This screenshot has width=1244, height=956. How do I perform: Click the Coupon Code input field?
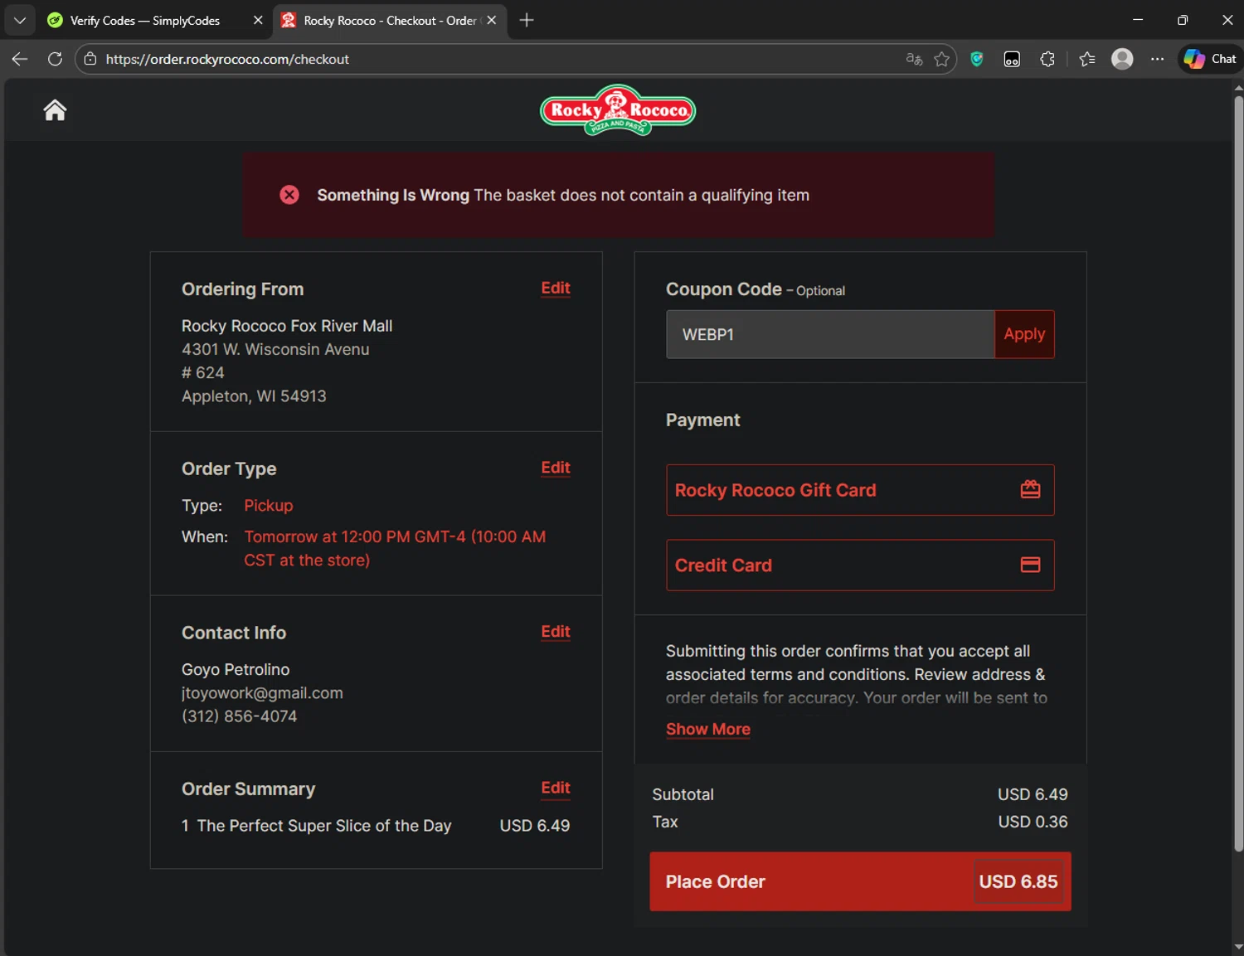tap(830, 334)
